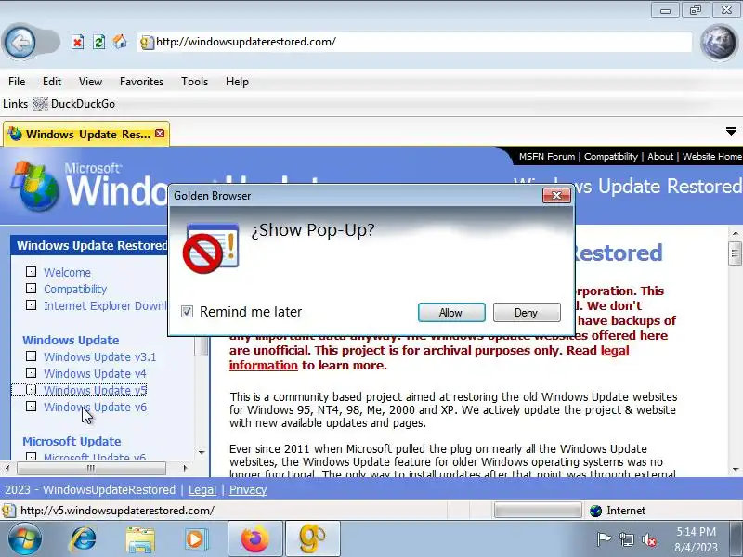Click the Internet zone globe icon
743x557 pixels.
click(x=595, y=511)
